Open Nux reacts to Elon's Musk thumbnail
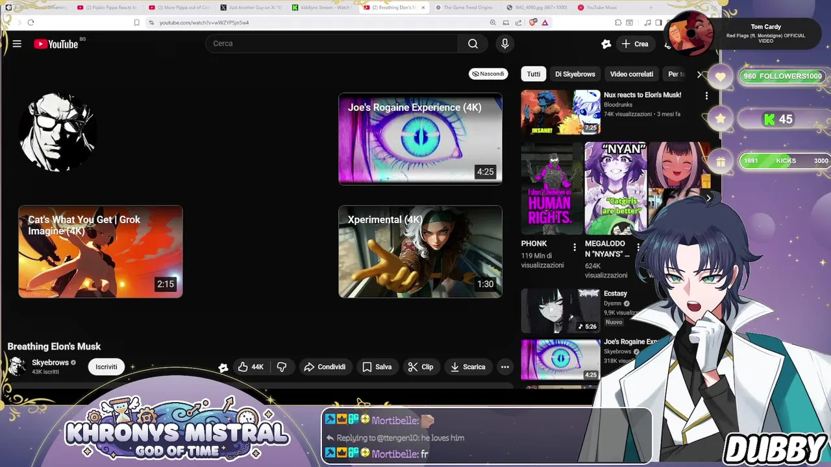The height and width of the screenshot is (467, 831). 560,112
